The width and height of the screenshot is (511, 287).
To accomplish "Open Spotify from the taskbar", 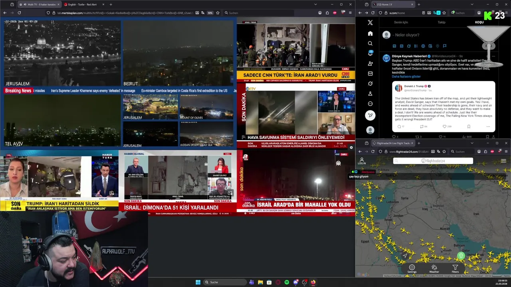I will tap(287, 282).
